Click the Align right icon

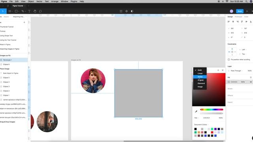click(x=238, y=22)
